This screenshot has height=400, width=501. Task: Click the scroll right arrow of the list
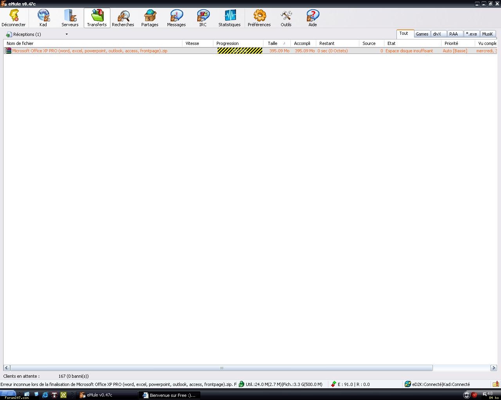[x=494, y=368]
